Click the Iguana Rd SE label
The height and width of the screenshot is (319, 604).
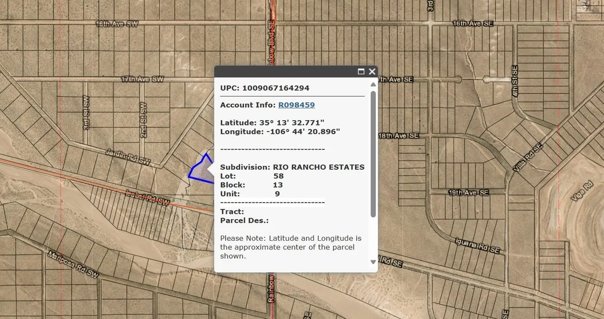[476, 245]
